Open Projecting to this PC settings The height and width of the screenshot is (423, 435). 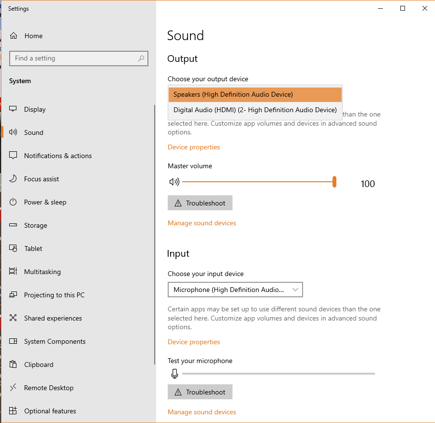[54, 295]
